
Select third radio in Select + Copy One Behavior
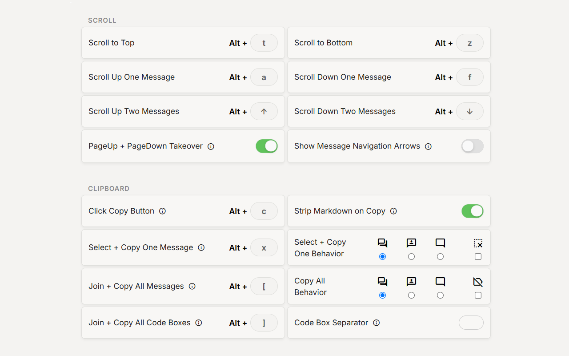tap(440, 257)
